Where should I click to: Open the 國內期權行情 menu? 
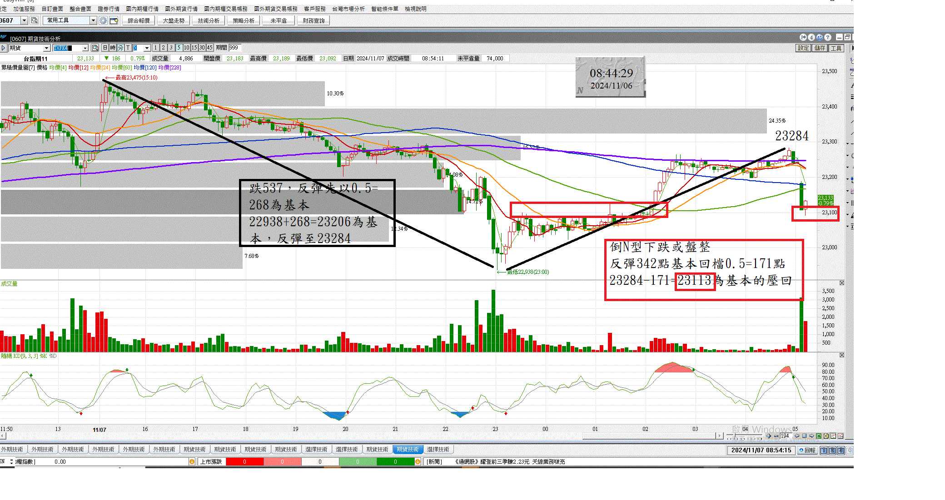click(142, 9)
